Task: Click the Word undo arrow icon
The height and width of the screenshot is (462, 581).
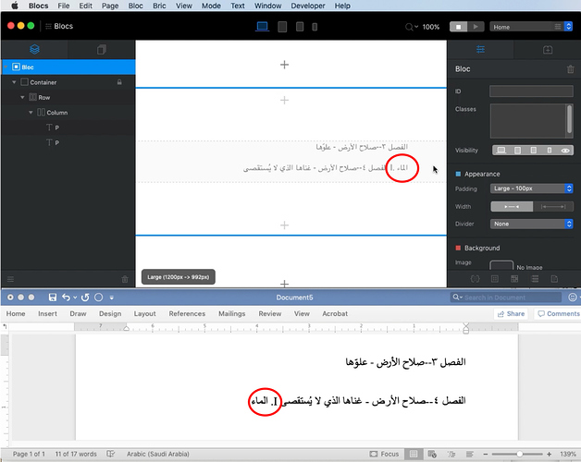Action: 67,298
